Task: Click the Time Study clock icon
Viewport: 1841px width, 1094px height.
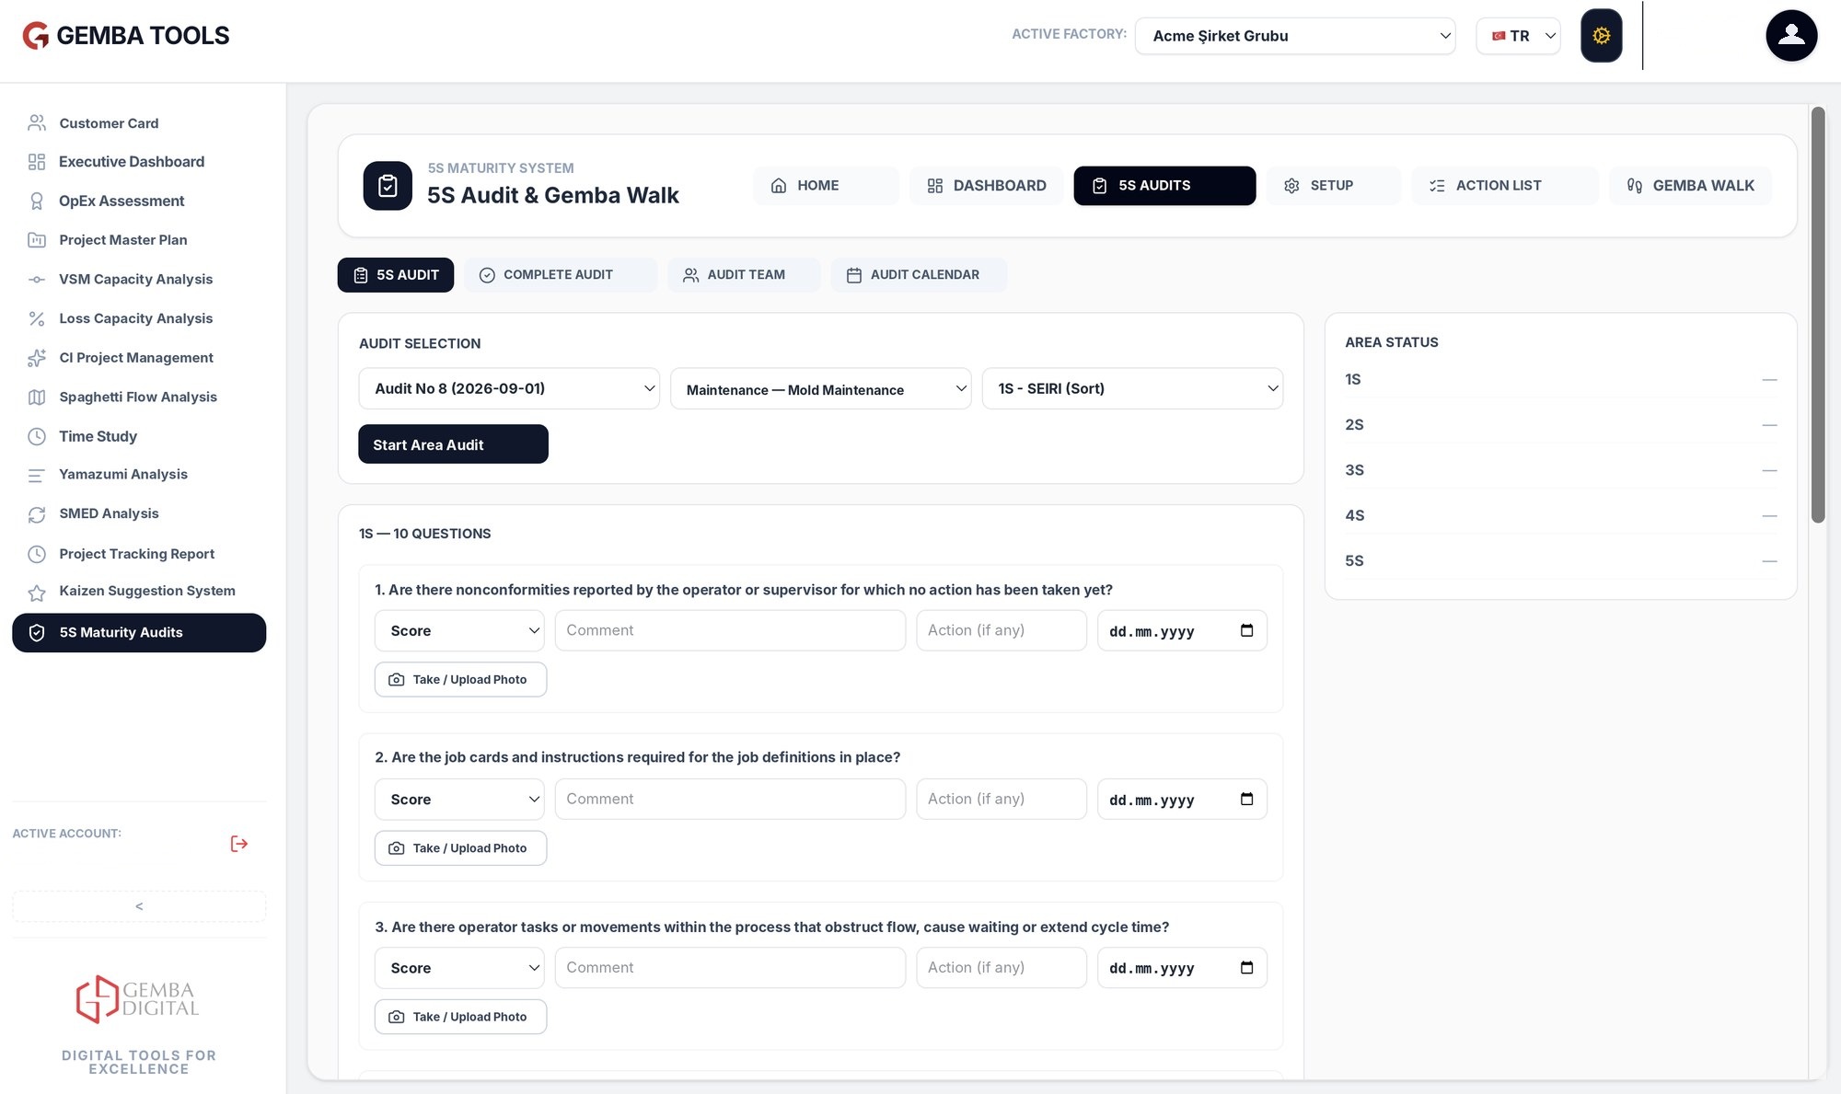Action: tap(37, 436)
